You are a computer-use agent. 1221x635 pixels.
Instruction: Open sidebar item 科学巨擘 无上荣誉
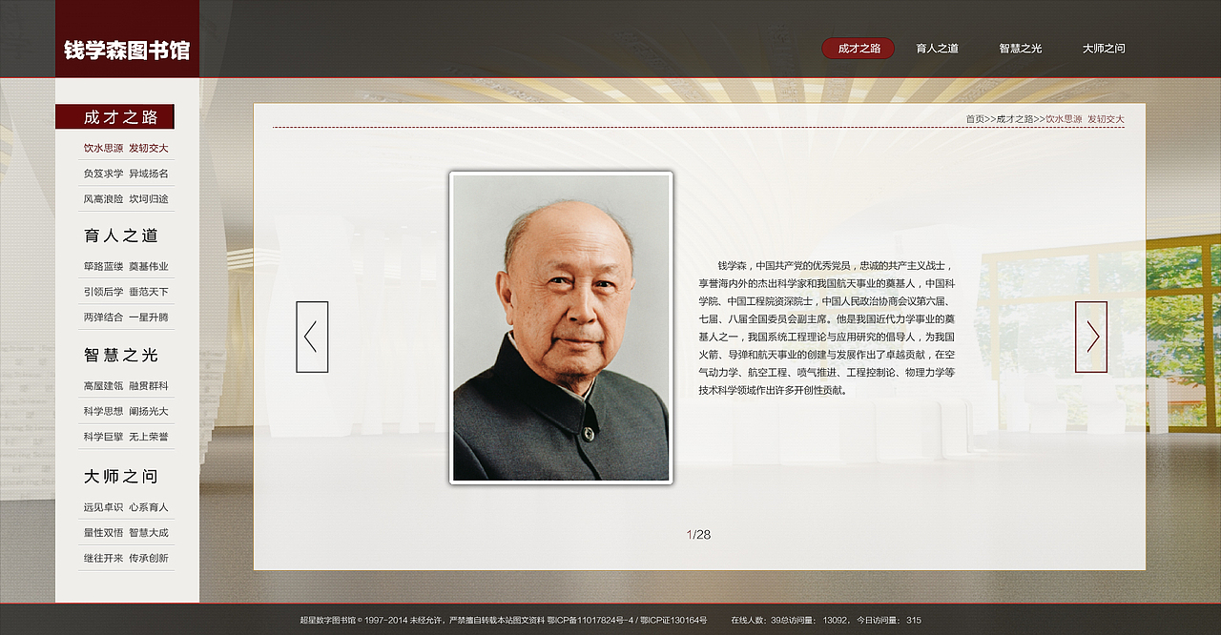point(126,437)
